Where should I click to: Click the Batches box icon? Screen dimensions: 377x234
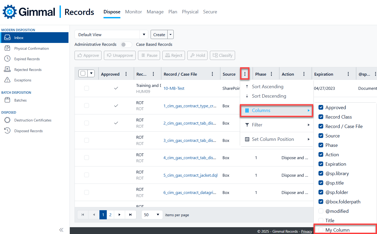(x=7, y=100)
